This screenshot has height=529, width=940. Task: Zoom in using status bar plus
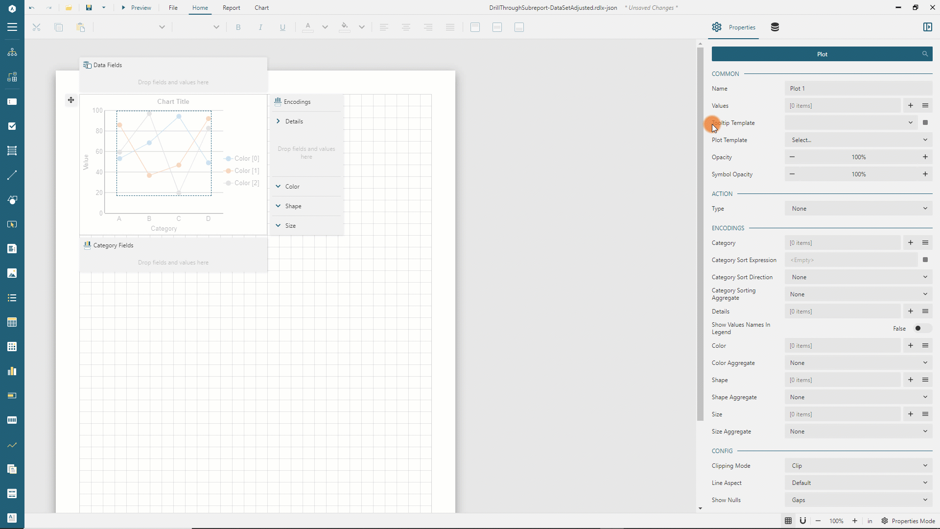coord(855,521)
